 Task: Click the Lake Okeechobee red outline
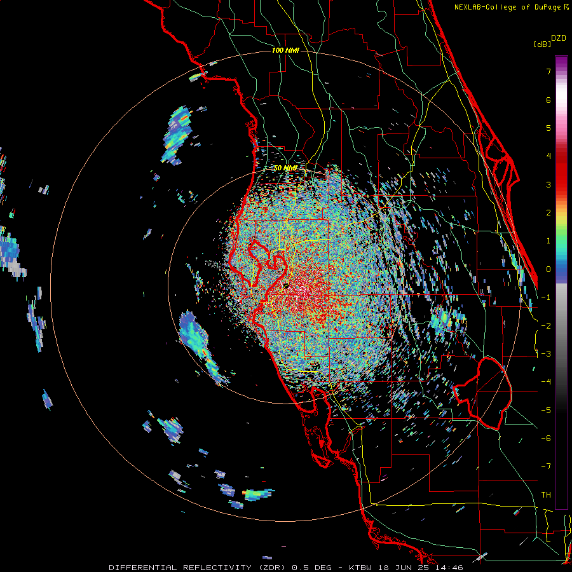point(482,393)
